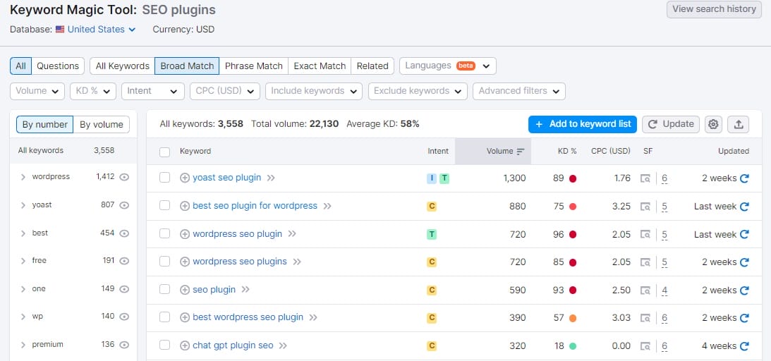Open SERP view icon for wordpress seo plugin
The width and height of the screenshot is (771, 361).
[645, 234]
